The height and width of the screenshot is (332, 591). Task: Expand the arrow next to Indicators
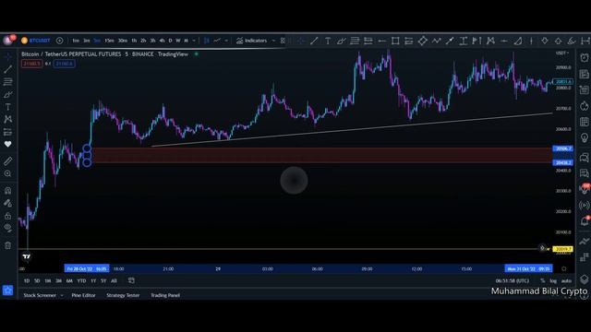pyautogui.click(x=273, y=41)
